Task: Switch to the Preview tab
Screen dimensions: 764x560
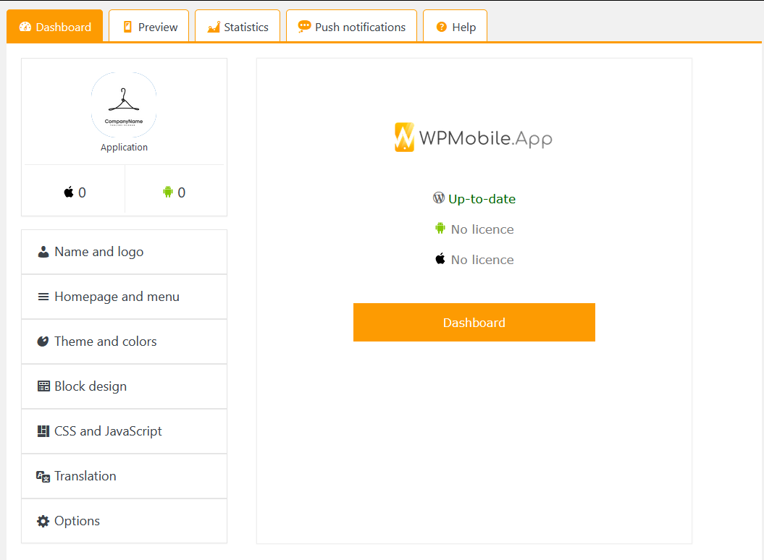Action: tap(149, 27)
